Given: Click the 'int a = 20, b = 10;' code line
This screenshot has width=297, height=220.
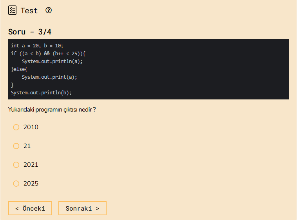Looking at the screenshot, I should coord(37,46).
